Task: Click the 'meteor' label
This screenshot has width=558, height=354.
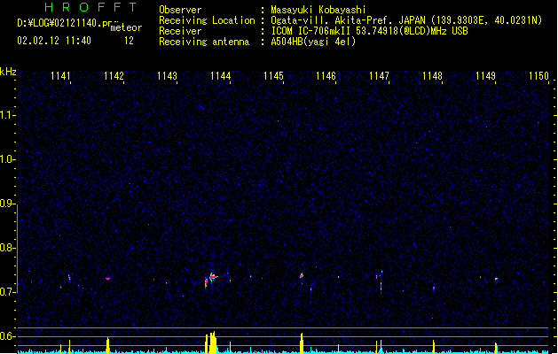Action: [x=126, y=27]
